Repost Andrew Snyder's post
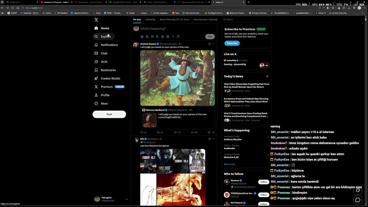Image resolution: width=368 pixels, height=207 pixels. click(x=160, y=132)
